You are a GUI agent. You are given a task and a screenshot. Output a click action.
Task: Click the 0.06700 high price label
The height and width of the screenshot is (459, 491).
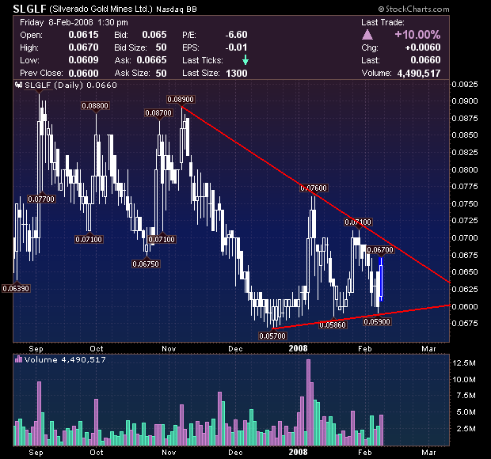coord(380,250)
